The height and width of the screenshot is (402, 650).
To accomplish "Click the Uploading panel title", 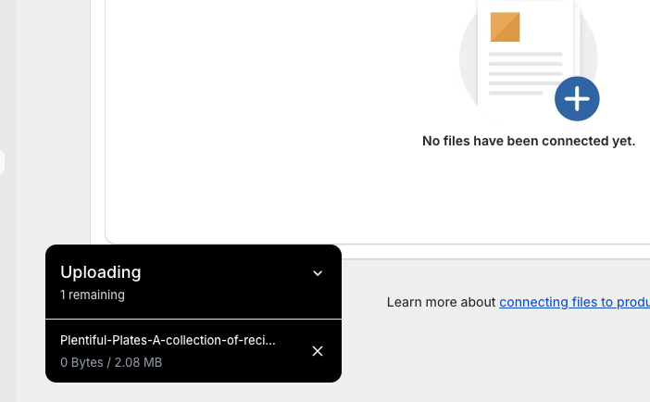I will pos(101,272).
